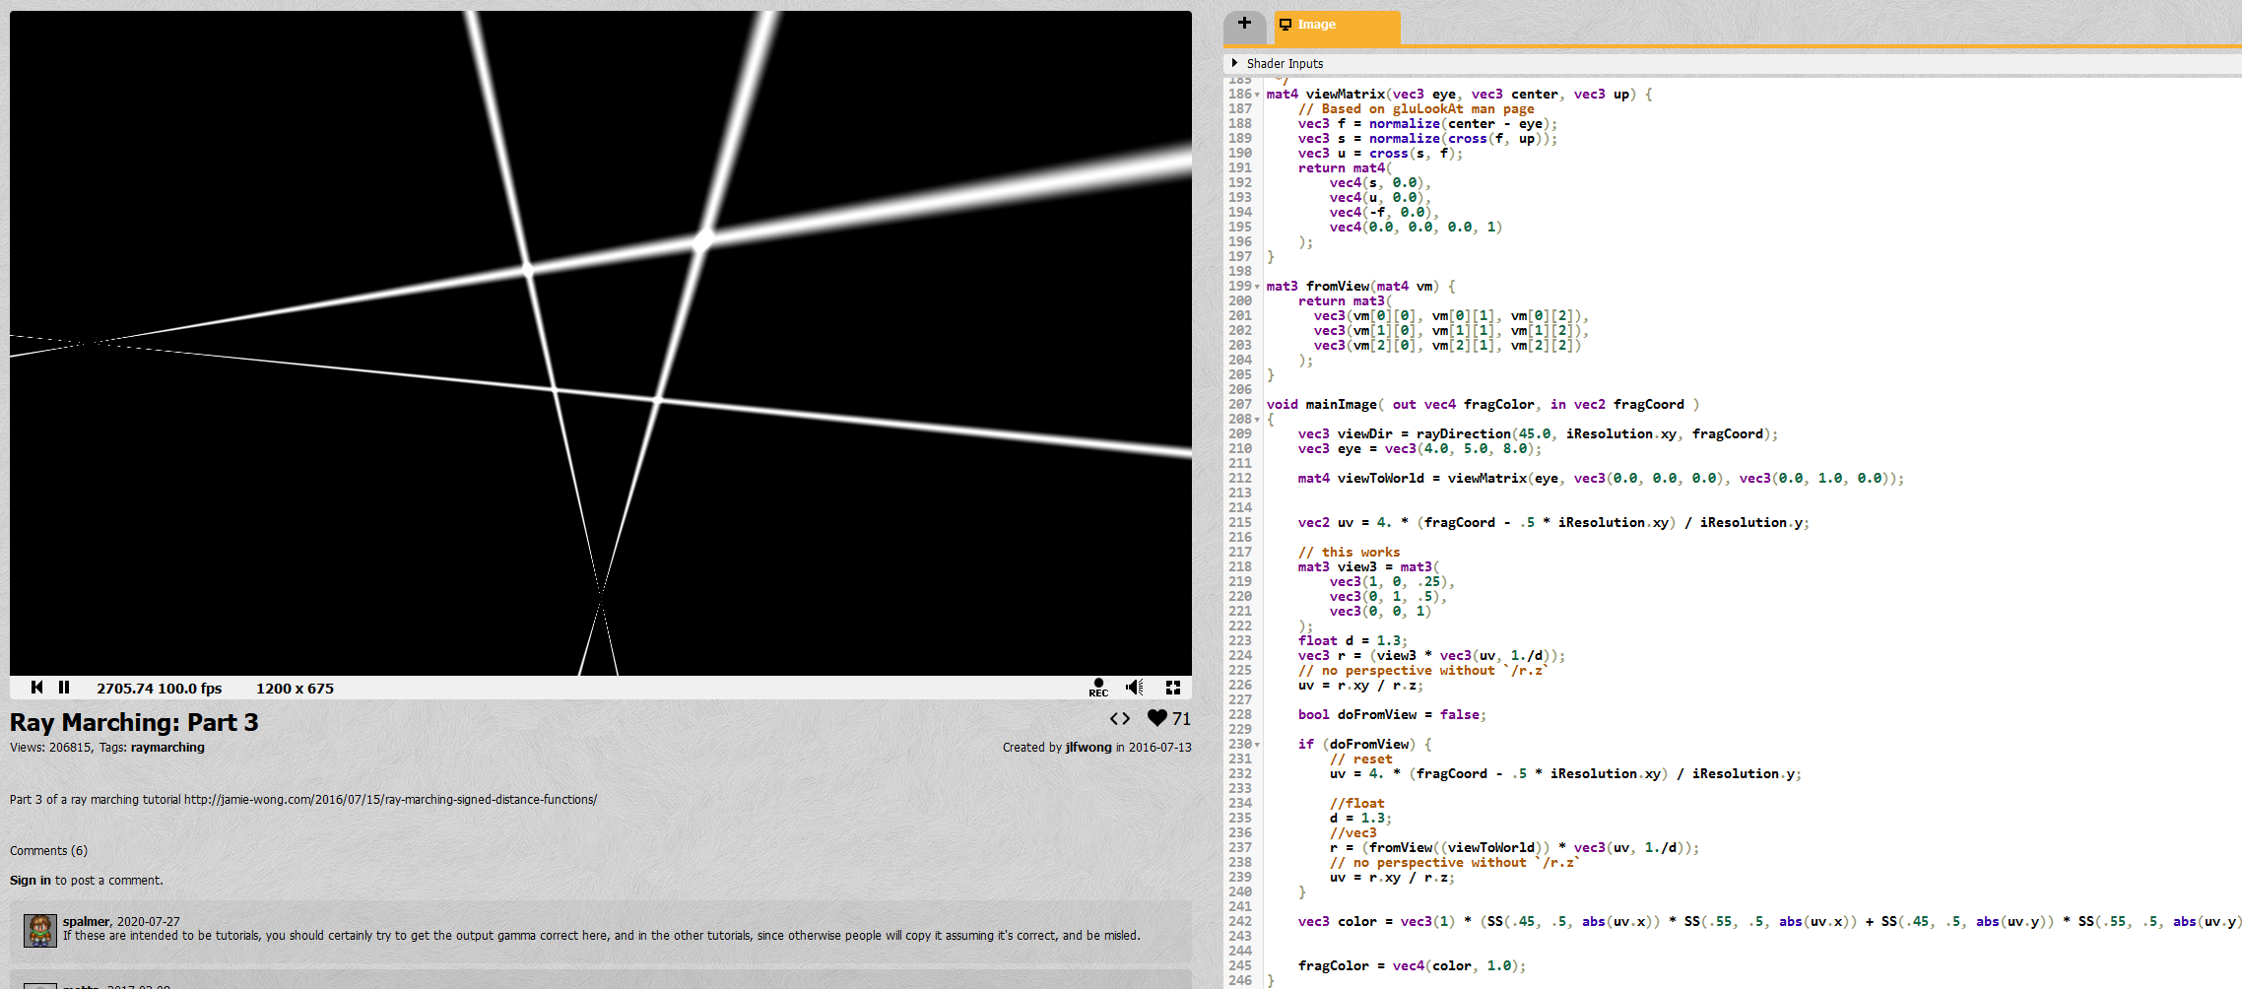View jlfwong's profile

click(1087, 747)
